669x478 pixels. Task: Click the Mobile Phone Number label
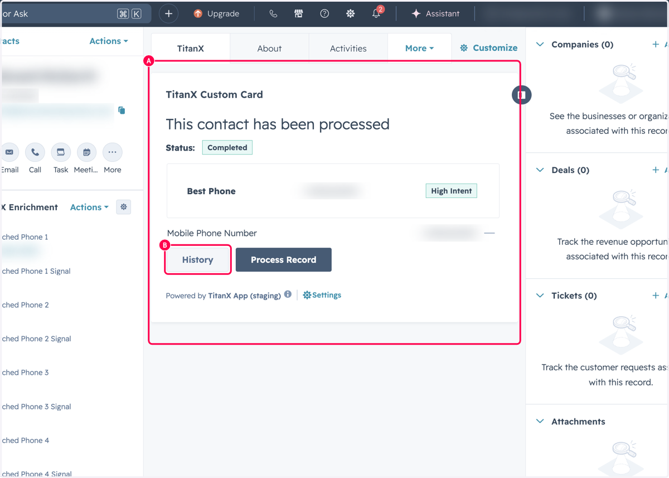(x=212, y=233)
